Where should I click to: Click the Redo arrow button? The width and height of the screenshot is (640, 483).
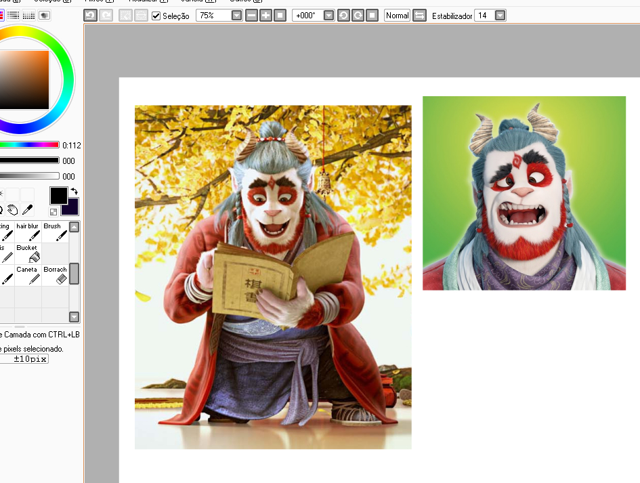(x=106, y=15)
